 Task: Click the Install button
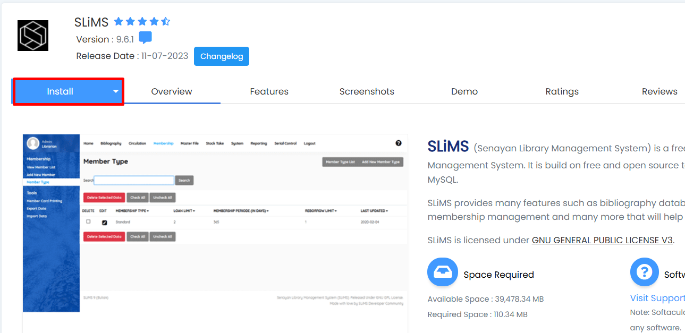click(x=60, y=91)
